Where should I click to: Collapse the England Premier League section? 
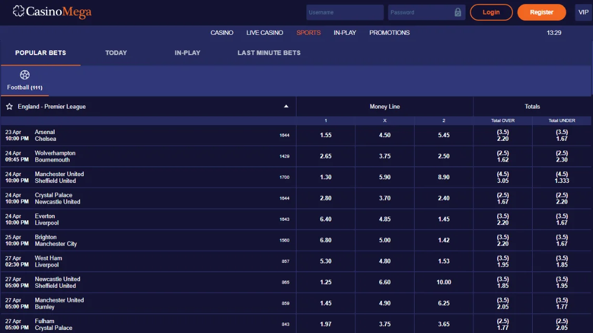[286, 106]
